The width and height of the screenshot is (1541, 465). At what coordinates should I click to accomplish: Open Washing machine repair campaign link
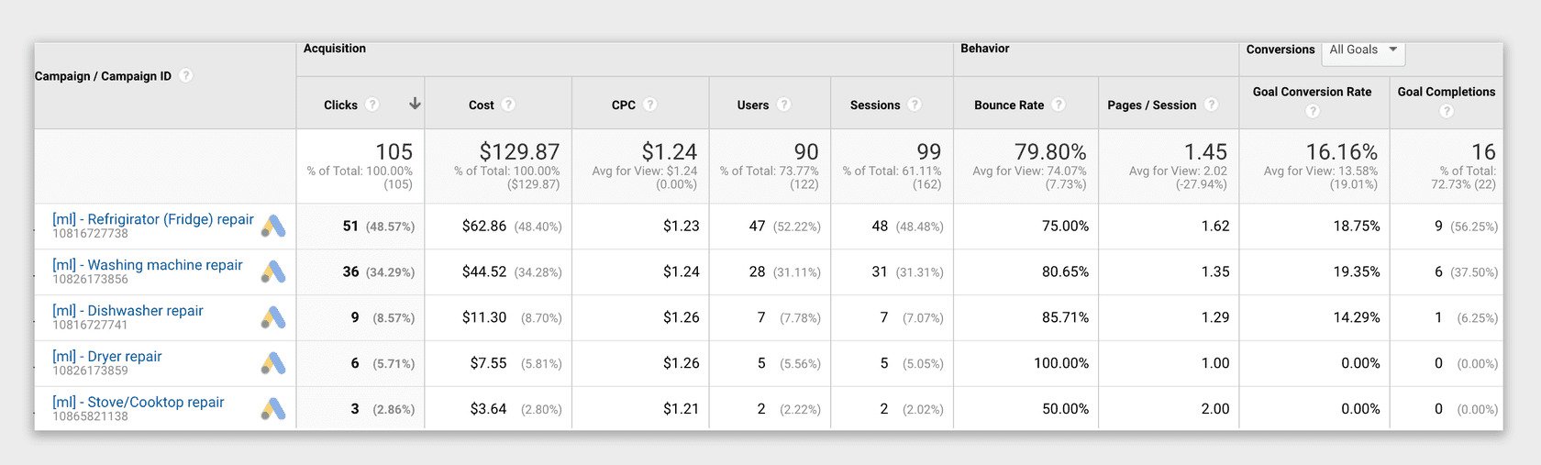click(x=147, y=265)
